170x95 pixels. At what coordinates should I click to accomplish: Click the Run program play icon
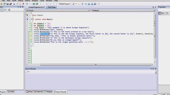coord(41,4)
